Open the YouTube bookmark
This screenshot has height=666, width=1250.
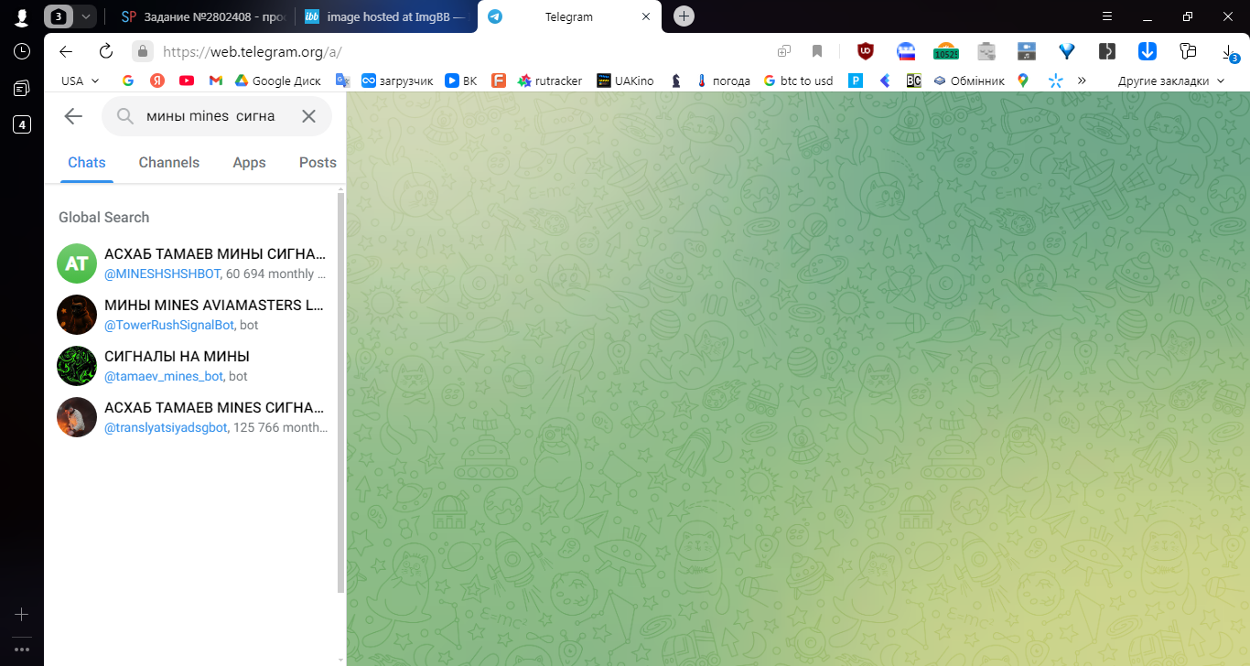coord(187,81)
